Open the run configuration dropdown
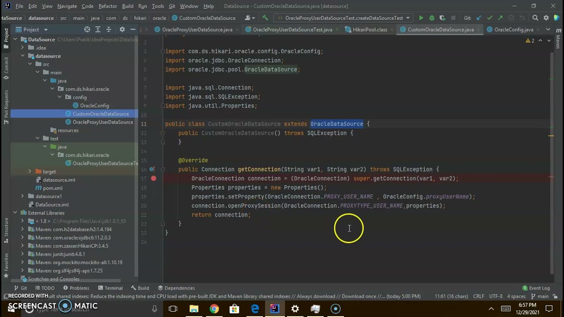The height and width of the screenshot is (317, 564). [344, 18]
